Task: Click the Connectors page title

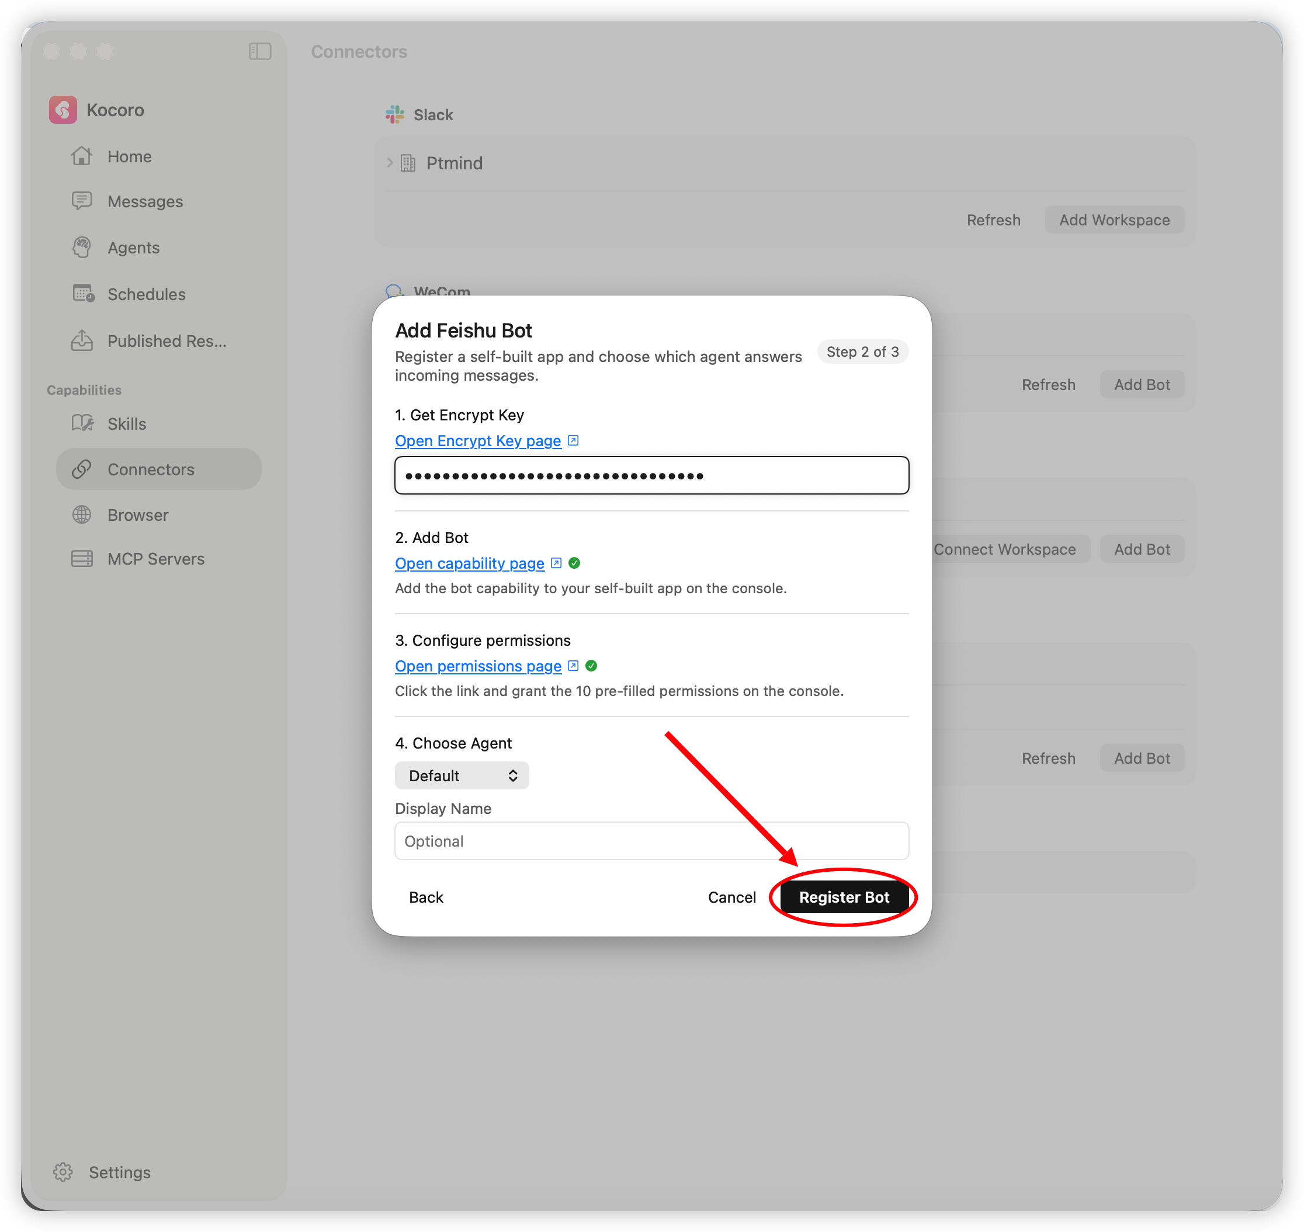Action: tap(359, 51)
